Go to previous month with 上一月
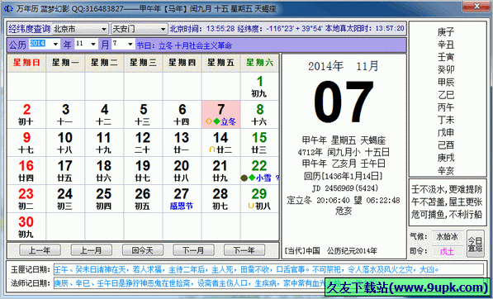Screen dimensions: 493x299 pyautogui.click(x=91, y=250)
